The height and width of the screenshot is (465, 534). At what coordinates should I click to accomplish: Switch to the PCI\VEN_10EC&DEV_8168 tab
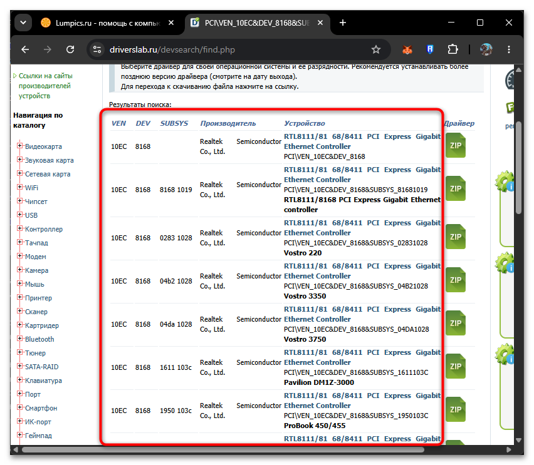tap(257, 23)
